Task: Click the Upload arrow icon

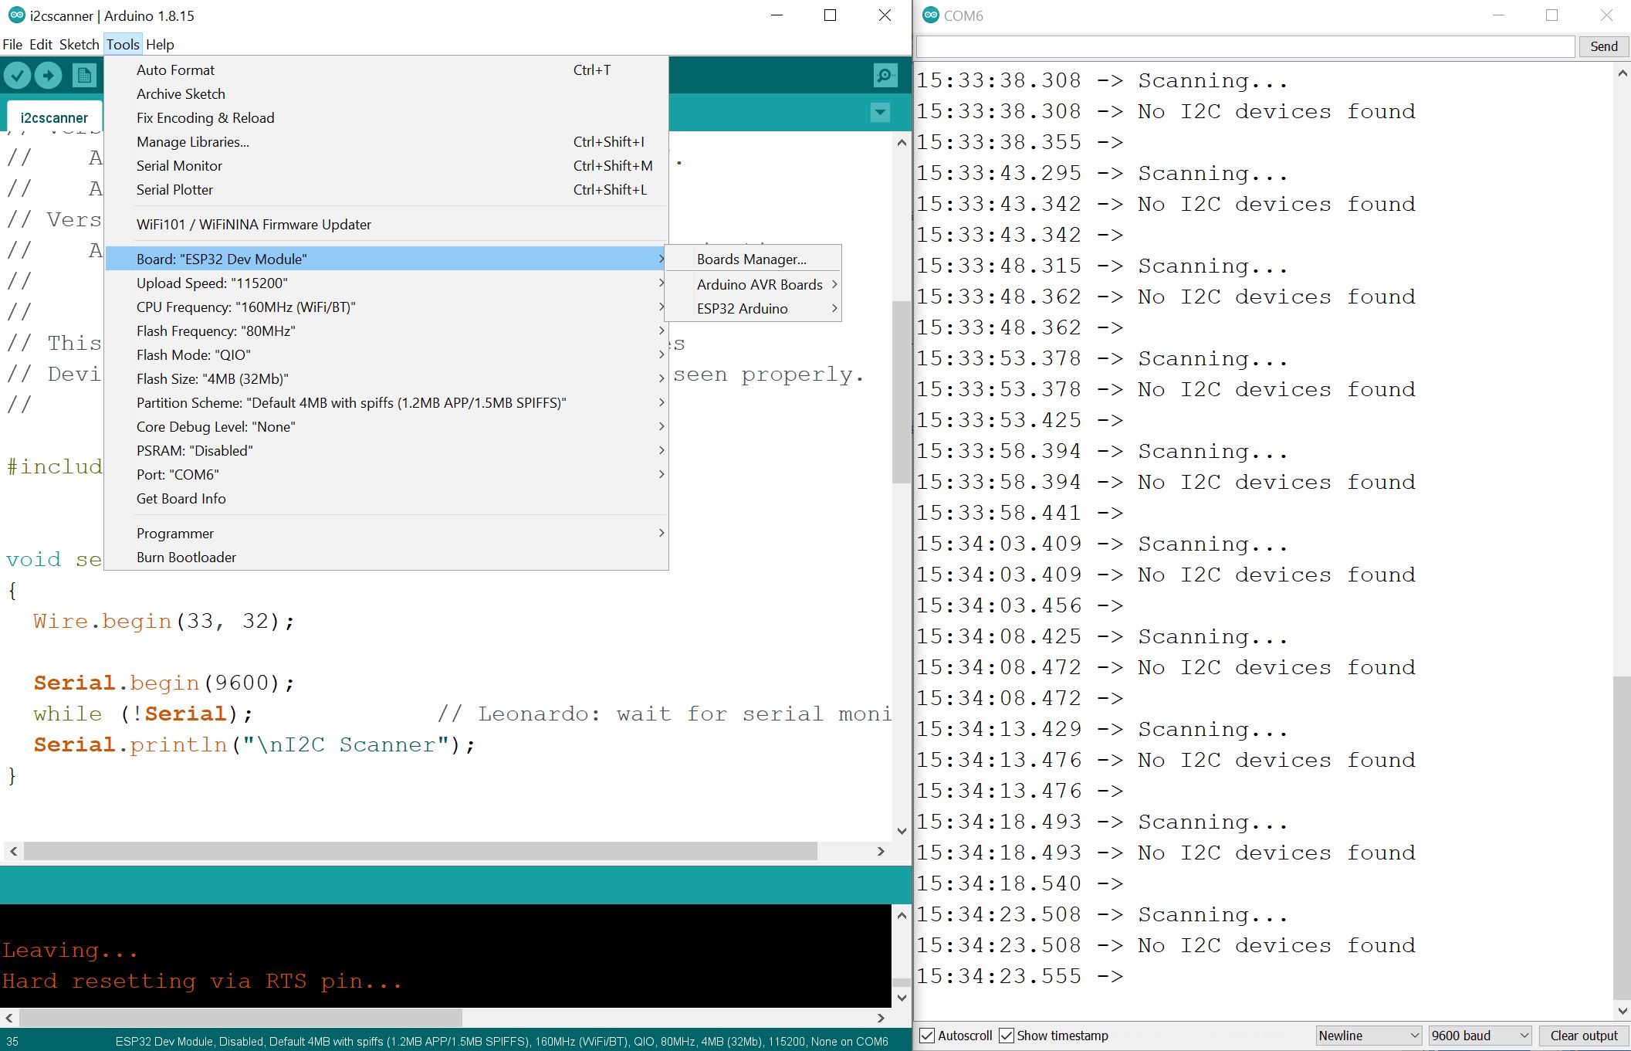Action: pyautogui.click(x=48, y=75)
